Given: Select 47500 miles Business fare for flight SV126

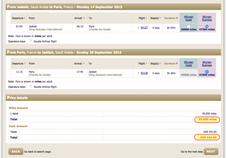Looking at the screenshot, I should coord(207,72).
